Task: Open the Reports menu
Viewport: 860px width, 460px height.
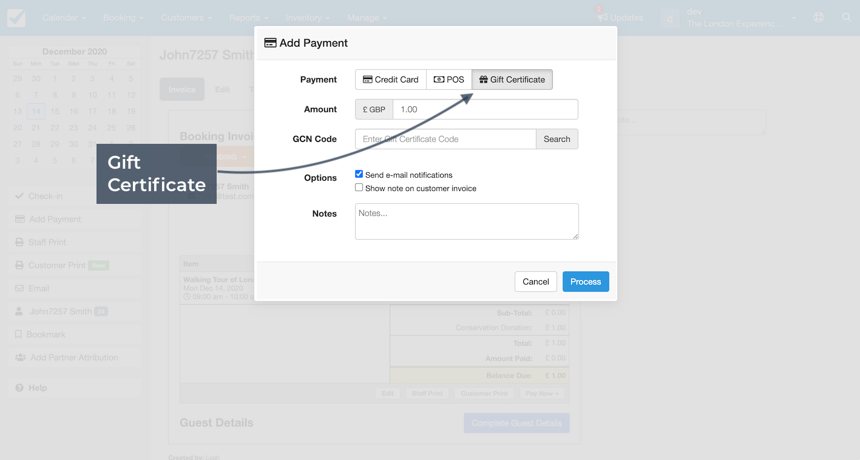Action: coord(249,18)
